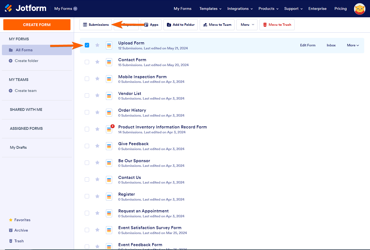Open the user avatar profile menu
This screenshot has width=370, height=250.
tap(360, 9)
